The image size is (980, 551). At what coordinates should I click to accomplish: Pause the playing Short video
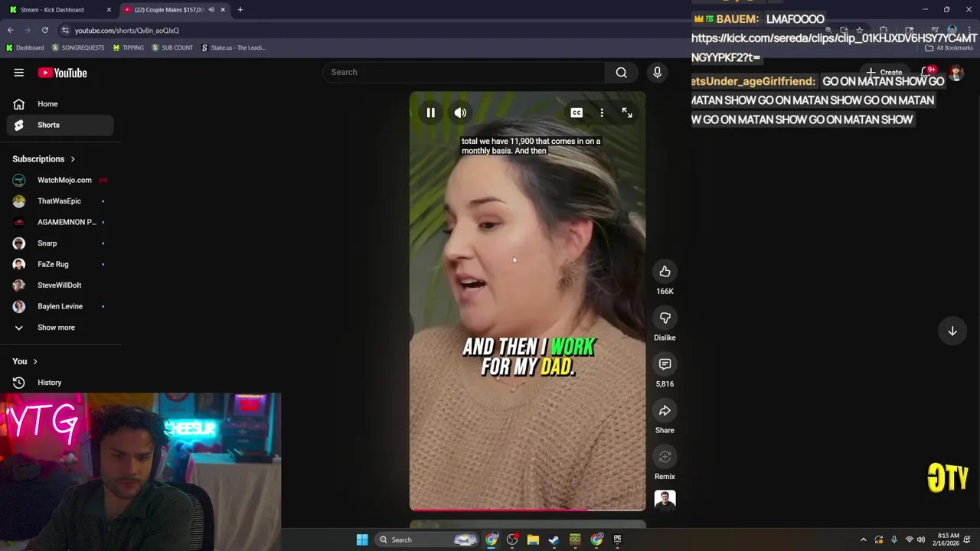[430, 112]
